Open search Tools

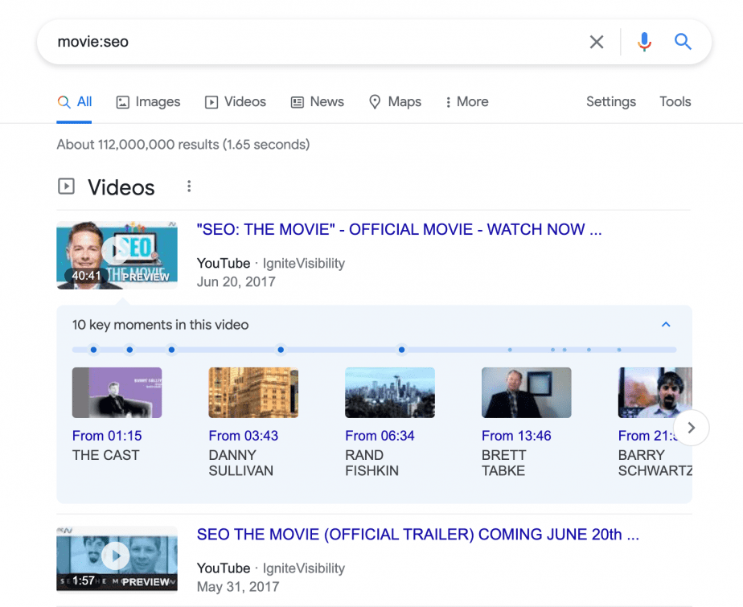pyautogui.click(x=675, y=102)
